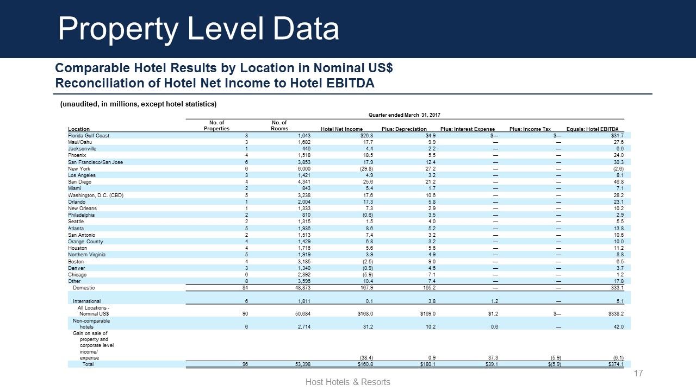Select the 'San Diego' row label
This screenshot has width=696, height=391.
[x=79, y=182]
